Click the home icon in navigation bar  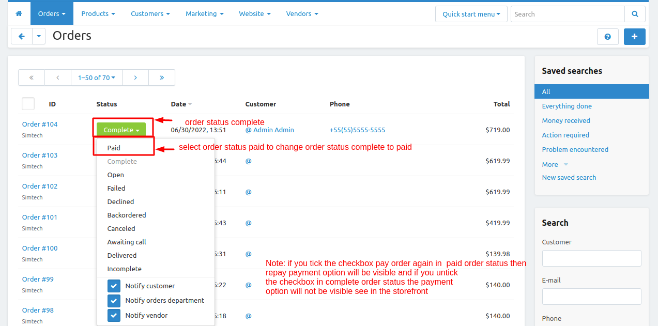click(x=19, y=13)
